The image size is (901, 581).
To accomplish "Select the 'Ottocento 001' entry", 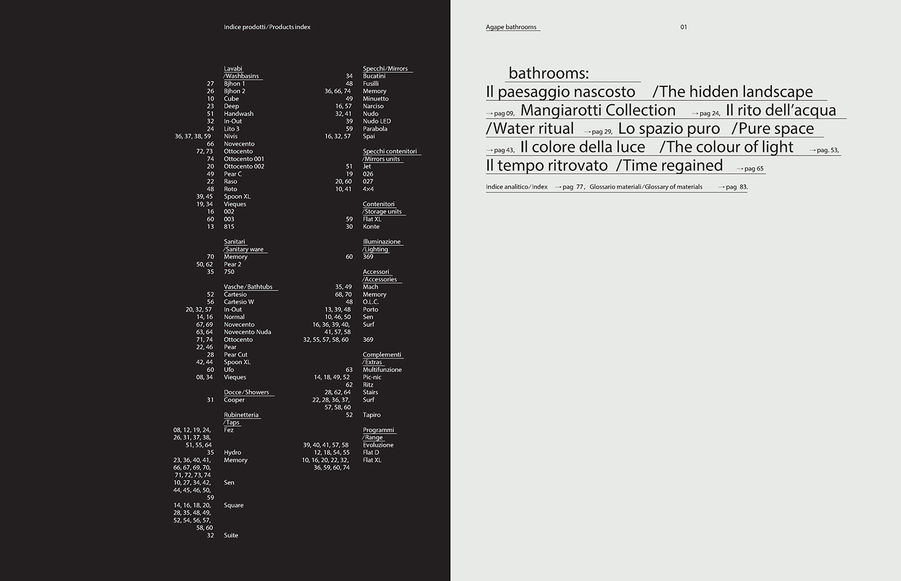I will pos(244,159).
